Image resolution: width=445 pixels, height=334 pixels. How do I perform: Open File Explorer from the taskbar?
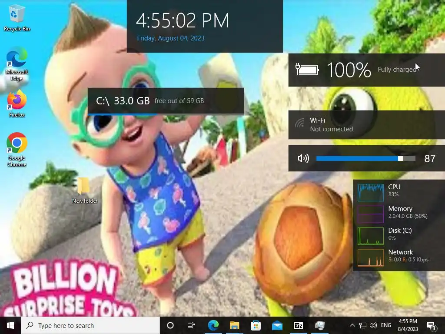[x=234, y=325]
